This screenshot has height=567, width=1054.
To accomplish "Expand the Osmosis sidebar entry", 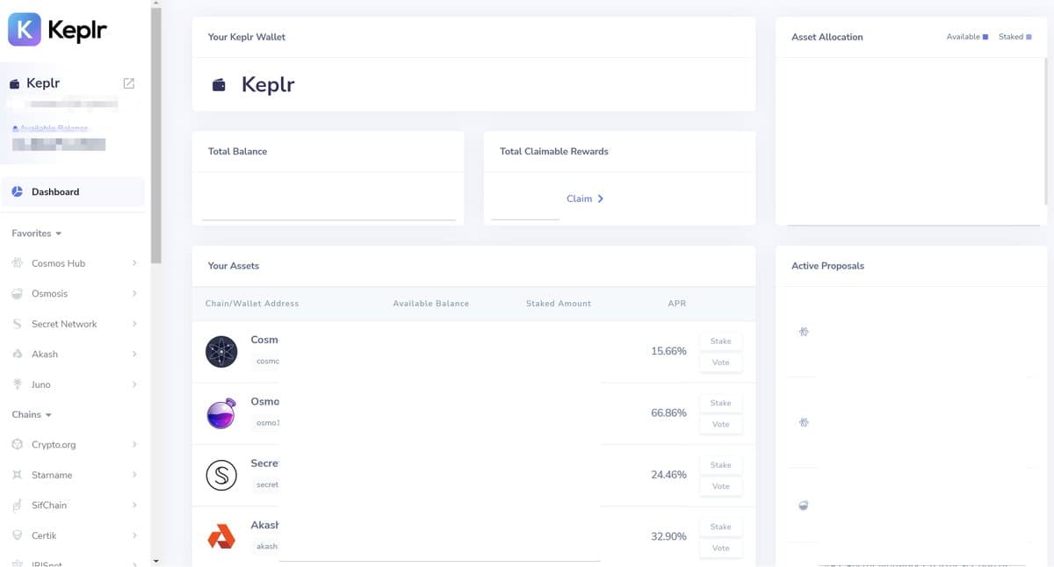I will (134, 293).
